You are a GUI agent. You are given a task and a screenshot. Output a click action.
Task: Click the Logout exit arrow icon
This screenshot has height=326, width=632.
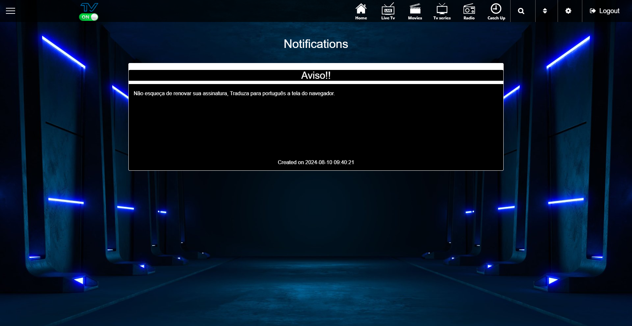tap(592, 11)
